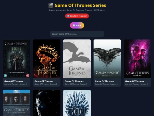Click the left arrow icon in Back
The image size is (154, 116).
[x=74, y=25]
